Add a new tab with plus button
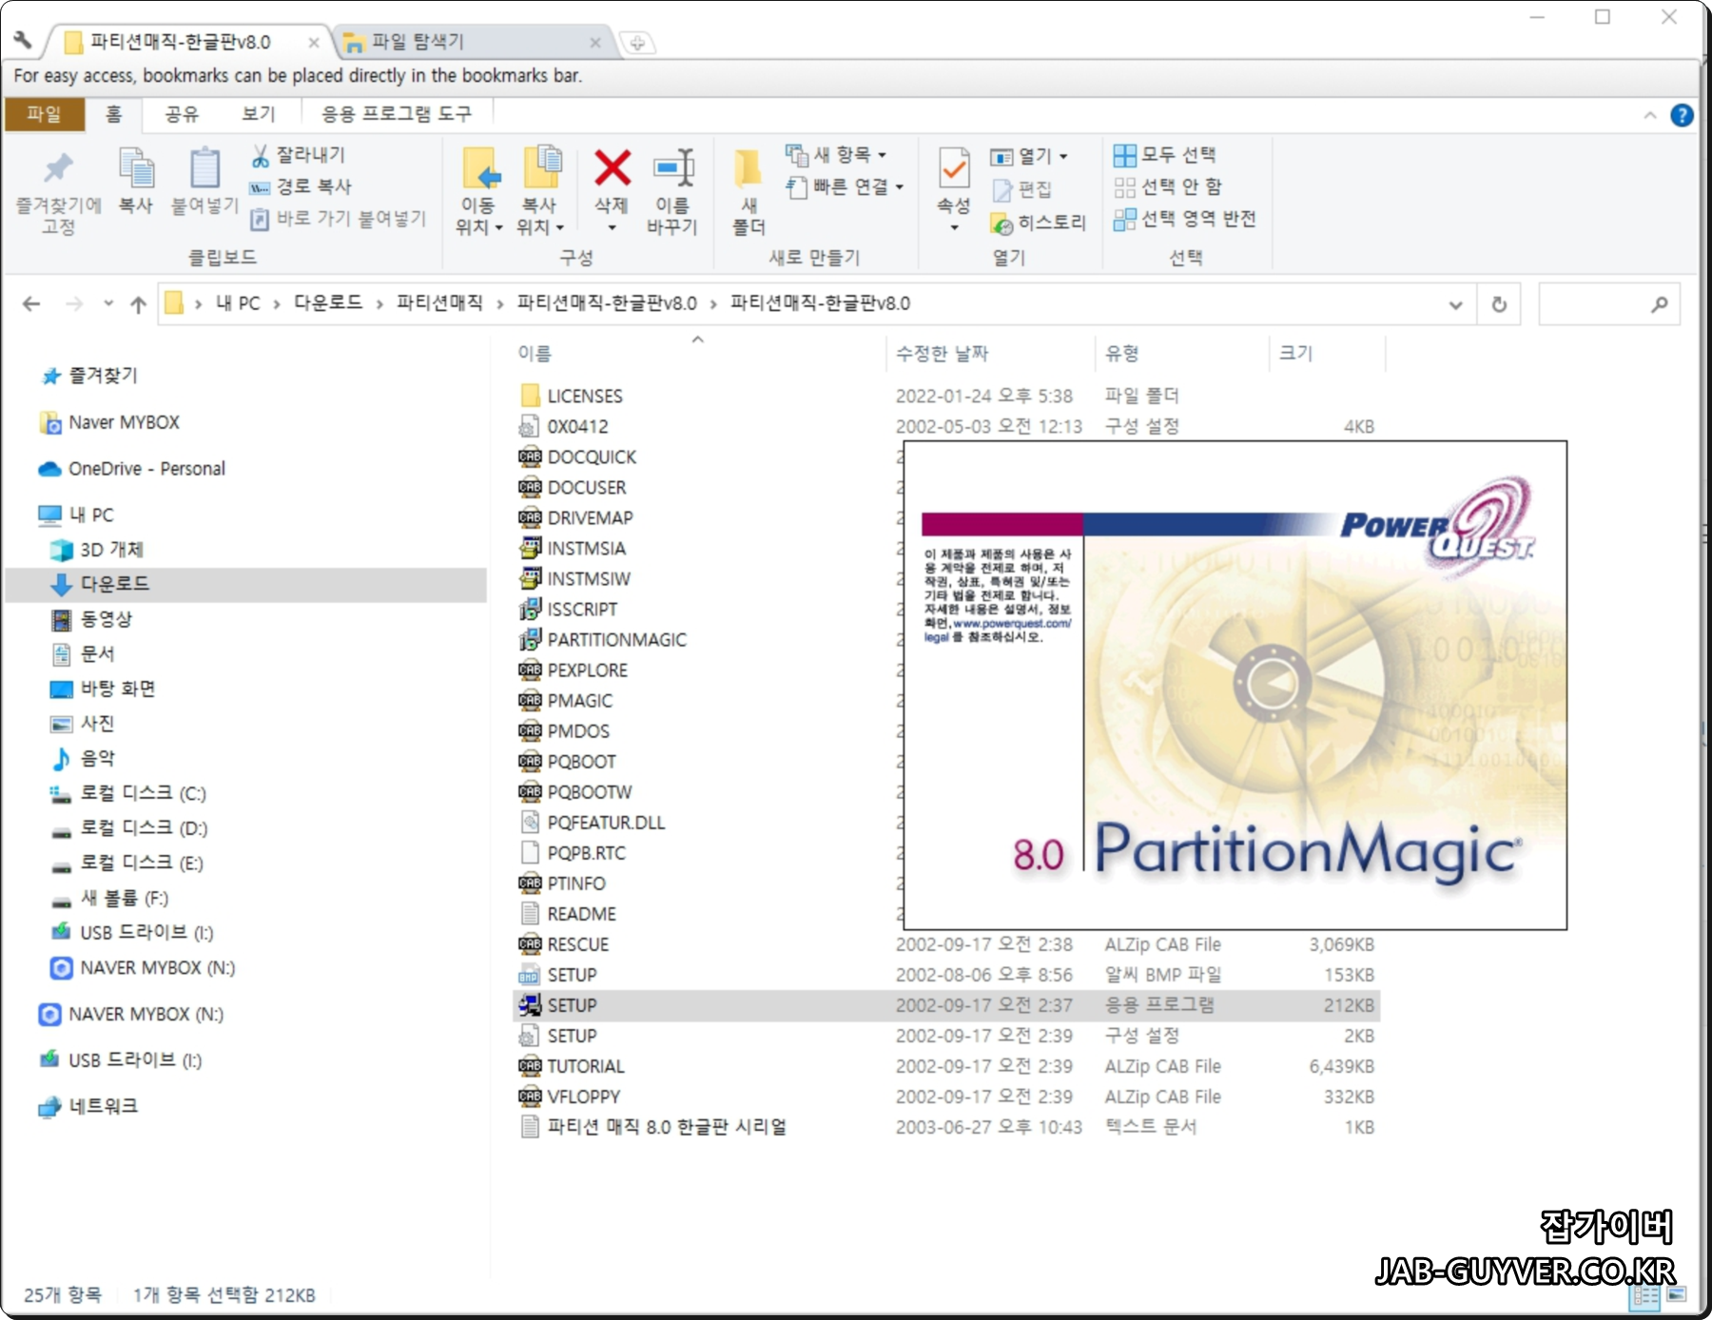 (x=637, y=43)
